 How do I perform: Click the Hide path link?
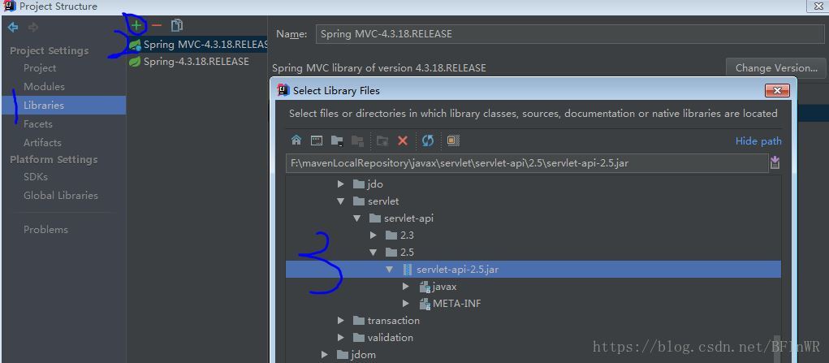[x=758, y=141]
